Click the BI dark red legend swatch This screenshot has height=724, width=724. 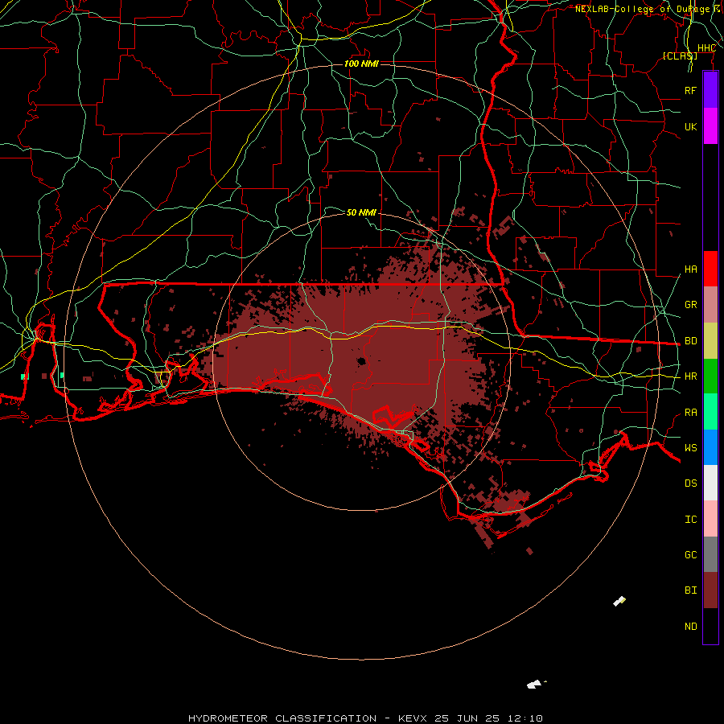[x=710, y=590]
